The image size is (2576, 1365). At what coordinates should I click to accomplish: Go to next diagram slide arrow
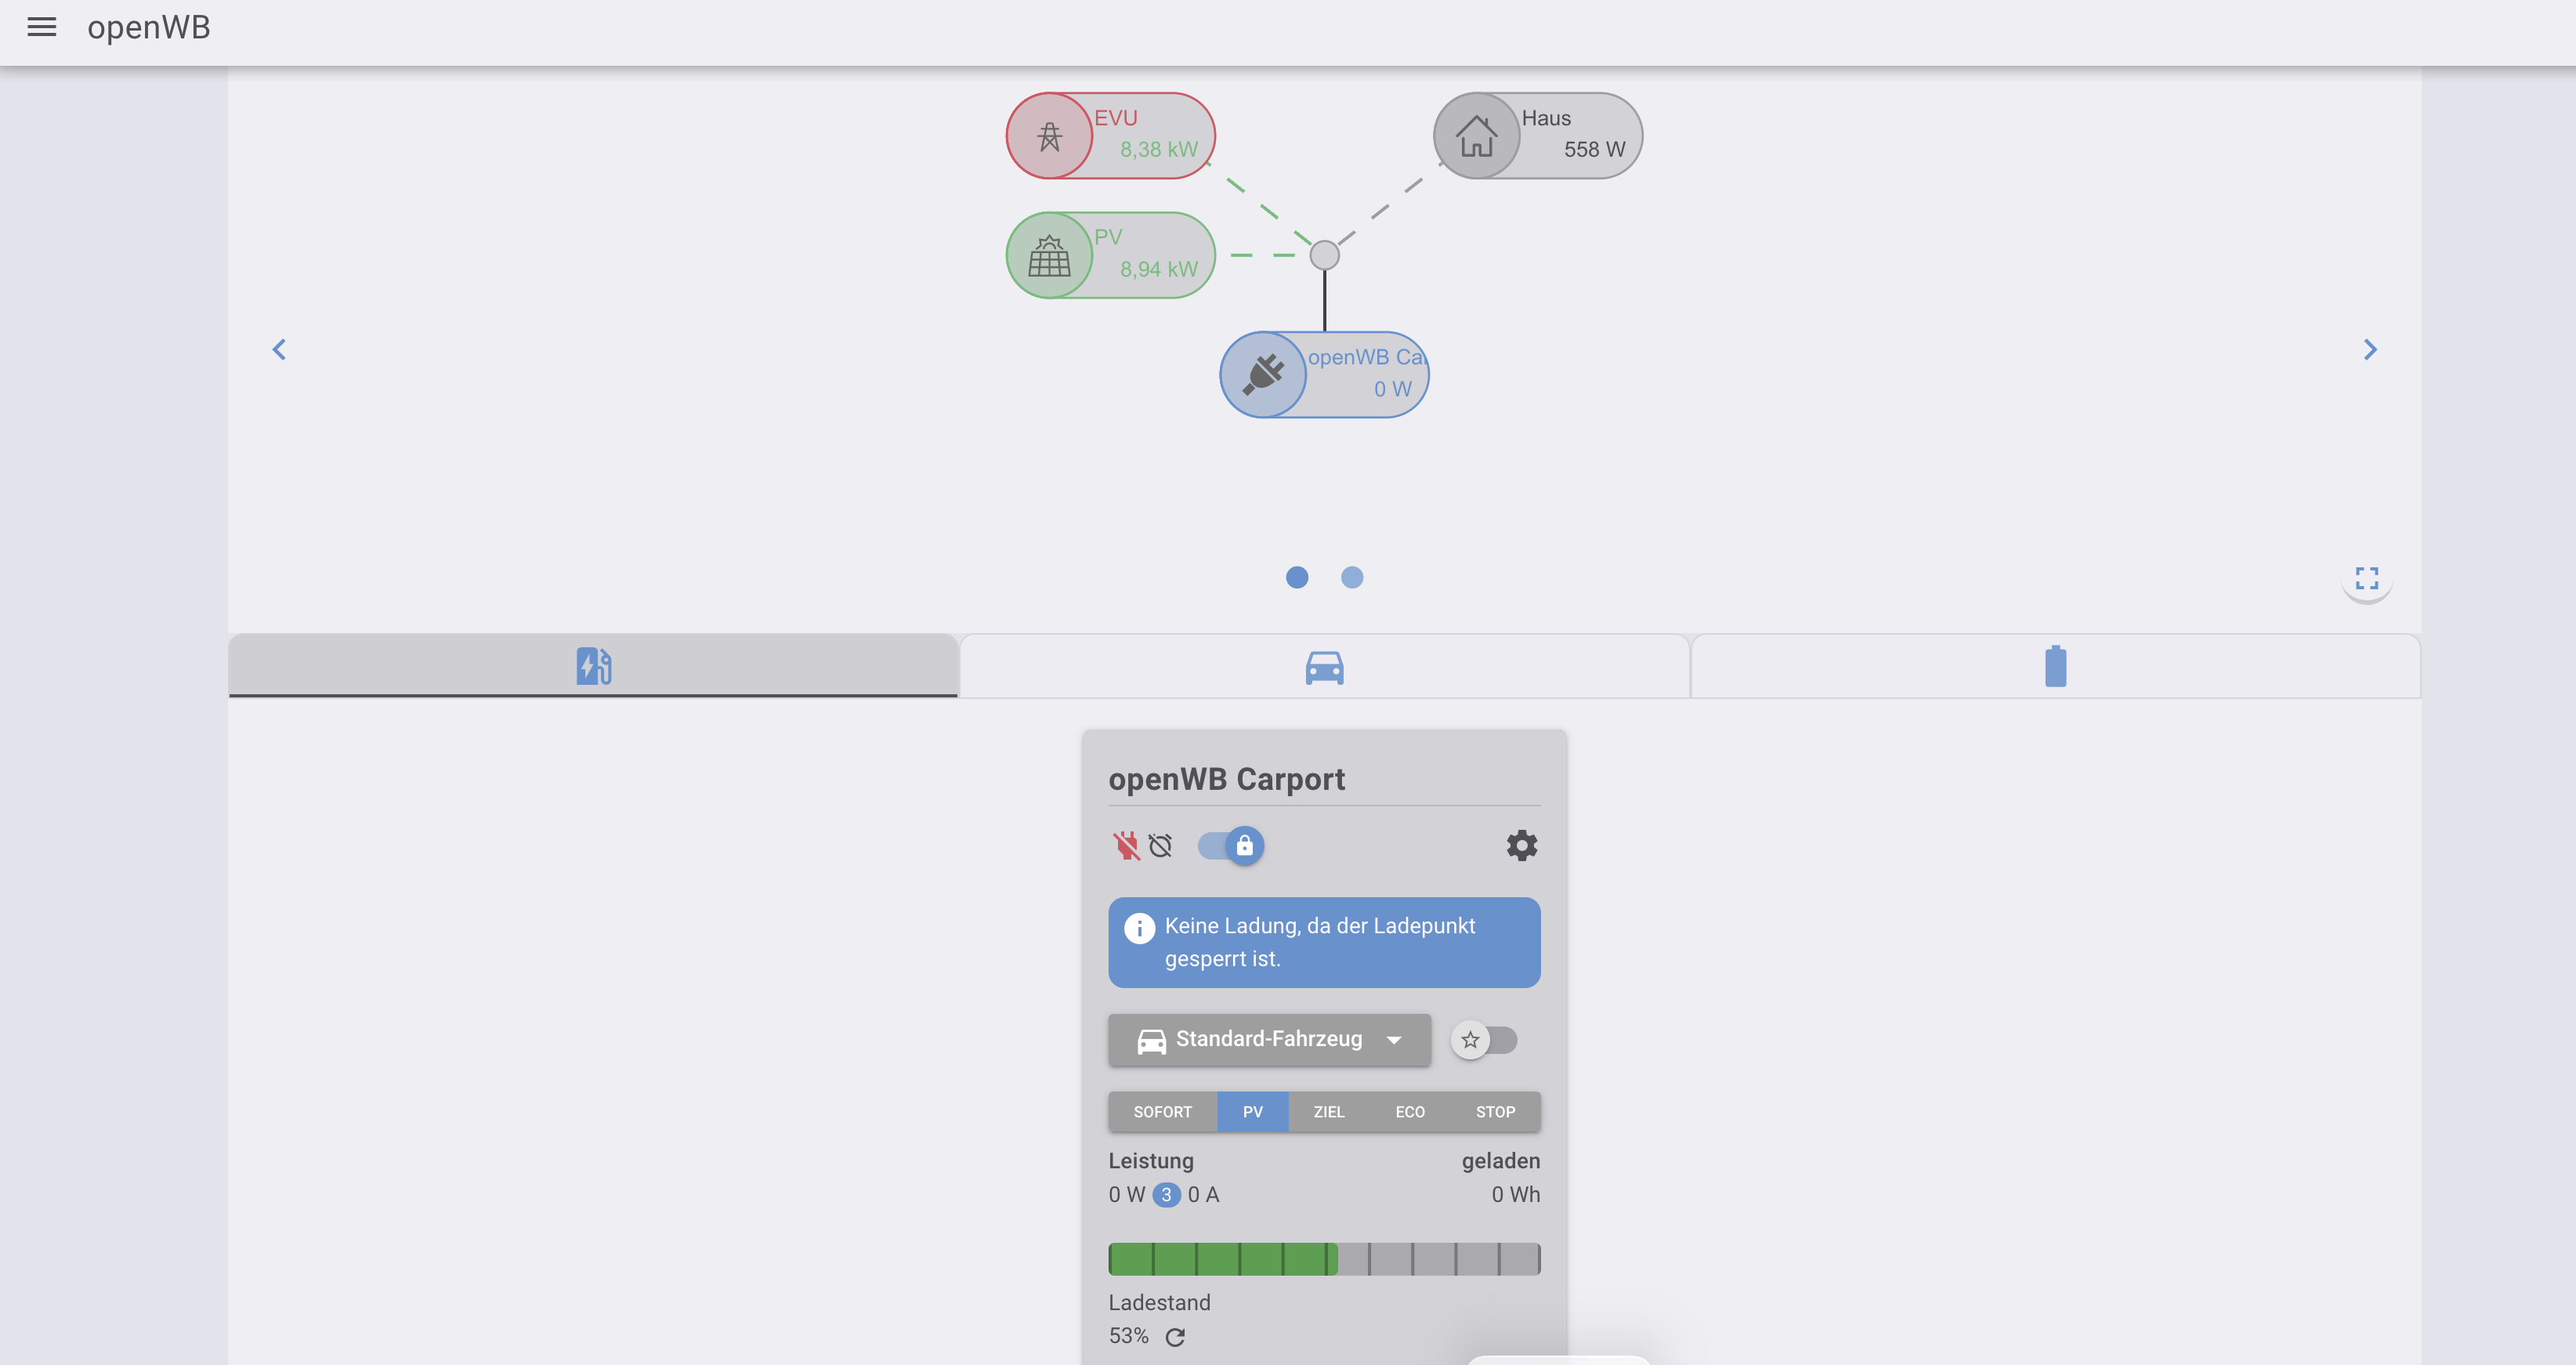(x=2369, y=349)
